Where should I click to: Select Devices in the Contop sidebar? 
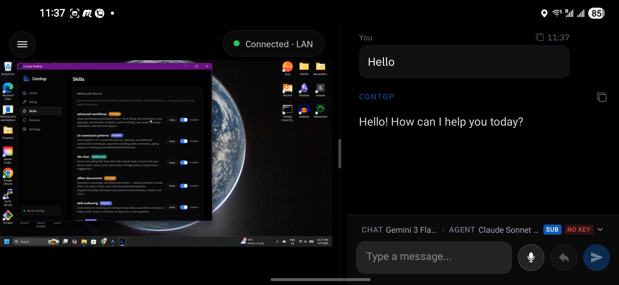[34, 120]
